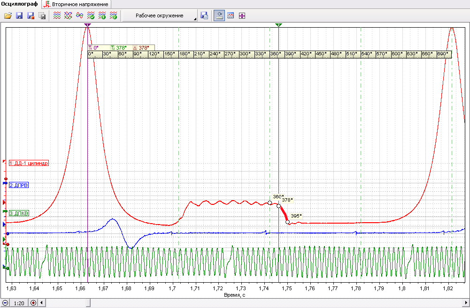The image size is (470, 308).
Task: Click the 1:20 time scale button
Action: 19,303
